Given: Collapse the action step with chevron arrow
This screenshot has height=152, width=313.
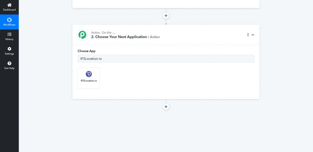Looking at the screenshot, I should (x=253, y=35).
